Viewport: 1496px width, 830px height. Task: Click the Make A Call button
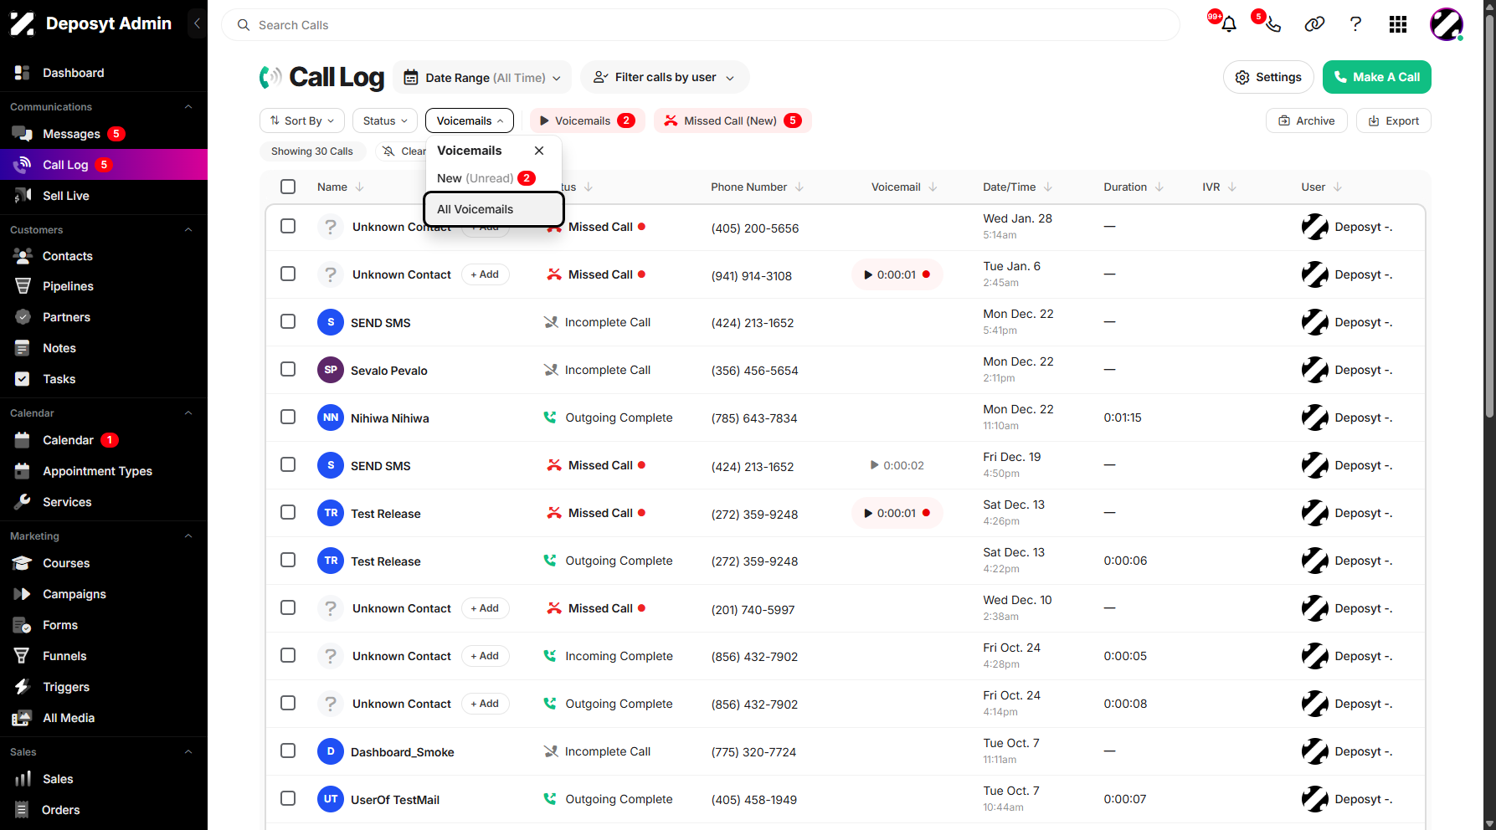point(1377,77)
